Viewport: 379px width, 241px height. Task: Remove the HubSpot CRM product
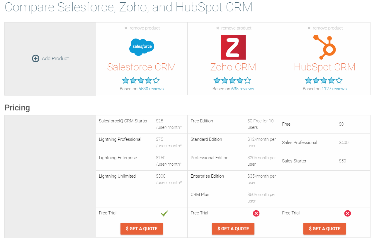point(325,28)
